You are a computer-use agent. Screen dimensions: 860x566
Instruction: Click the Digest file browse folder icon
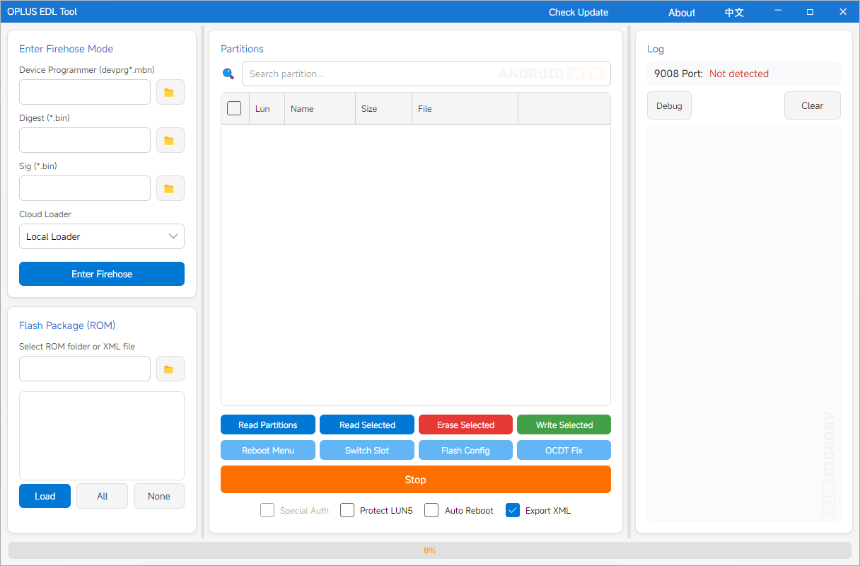click(170, 140)
